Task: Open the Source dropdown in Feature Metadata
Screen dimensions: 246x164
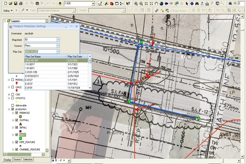Action: pos(58,46)
